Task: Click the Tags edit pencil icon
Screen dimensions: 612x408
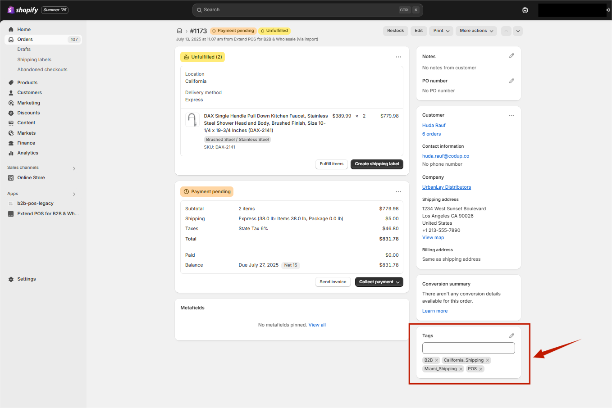Action: point(512,336)
